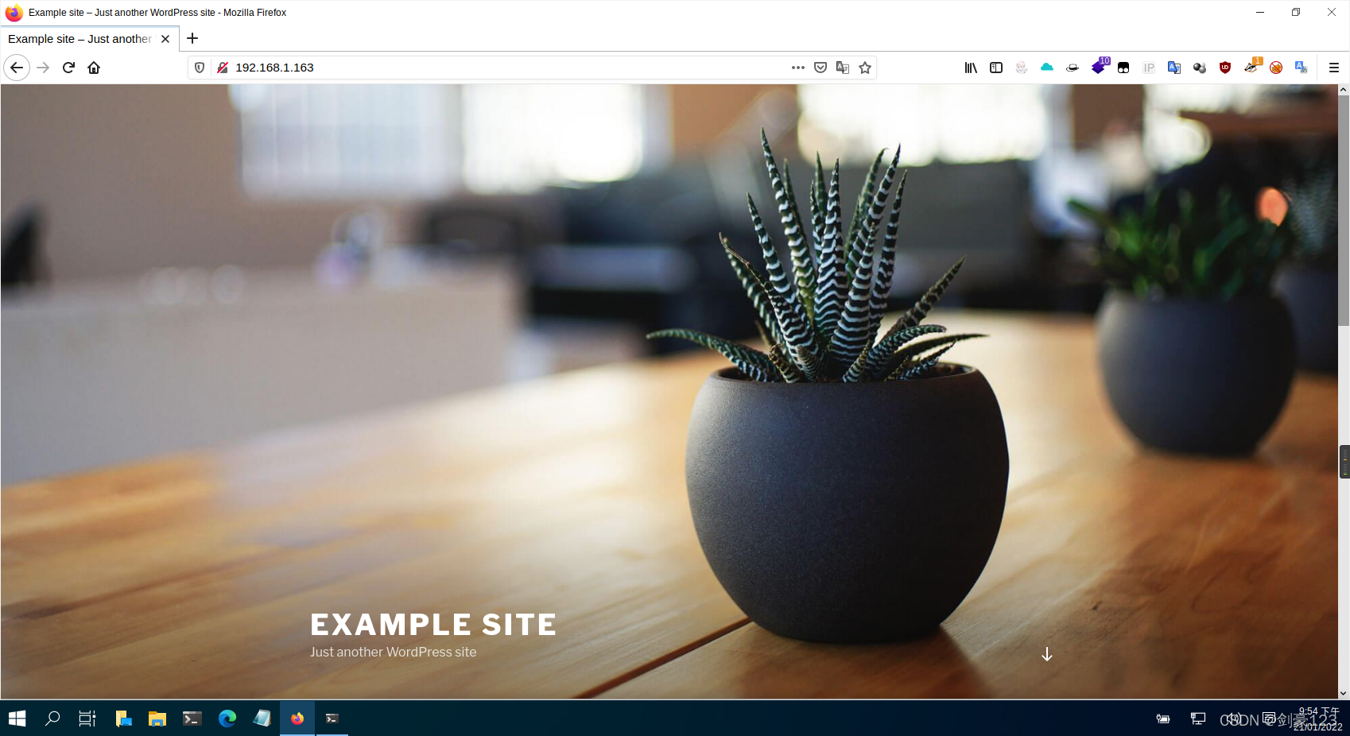Image resolution: width=1350 pixels, height=736 pixels.
Task: Open Microsoft Edge from the taskbar
Action: (227, 719)
